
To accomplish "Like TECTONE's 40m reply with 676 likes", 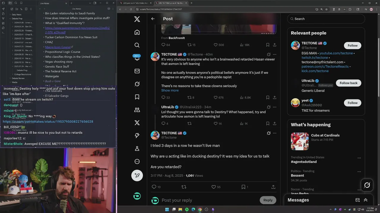I will coord(216,97).
